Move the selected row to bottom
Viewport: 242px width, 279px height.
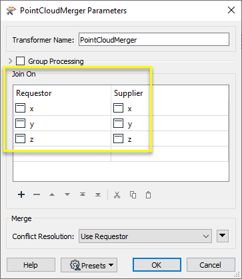[x=98, y=194]
